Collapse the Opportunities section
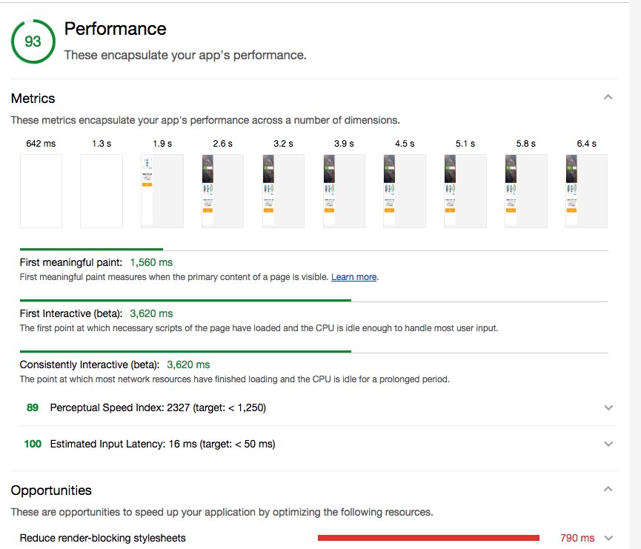The height and width of the screenshot is (549, 641). point(608,488)
